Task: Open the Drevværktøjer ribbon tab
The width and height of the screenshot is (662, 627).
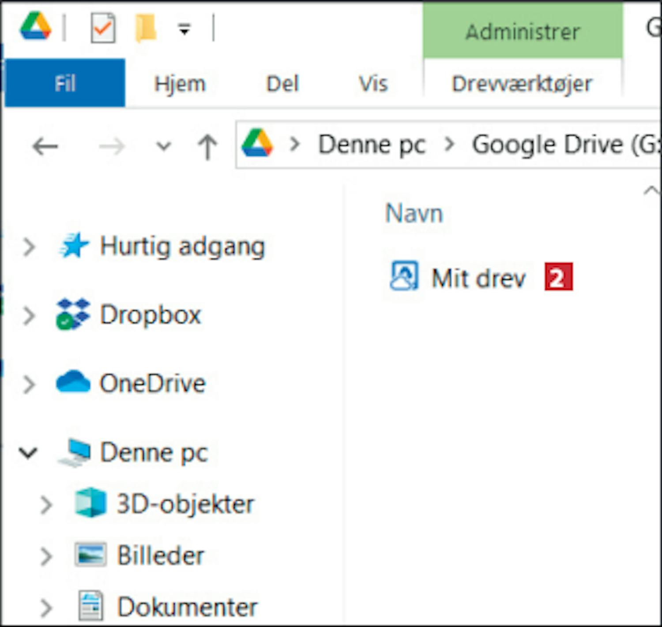Action: point(522,83)
